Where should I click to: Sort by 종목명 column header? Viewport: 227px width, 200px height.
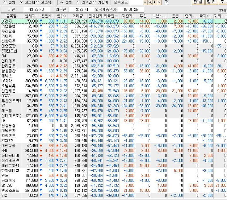[11, 16]
